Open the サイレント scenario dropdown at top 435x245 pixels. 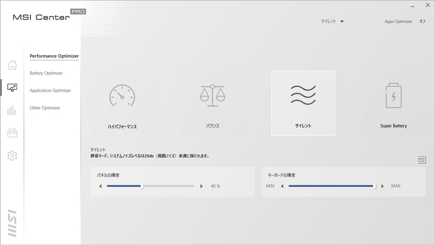332,21
